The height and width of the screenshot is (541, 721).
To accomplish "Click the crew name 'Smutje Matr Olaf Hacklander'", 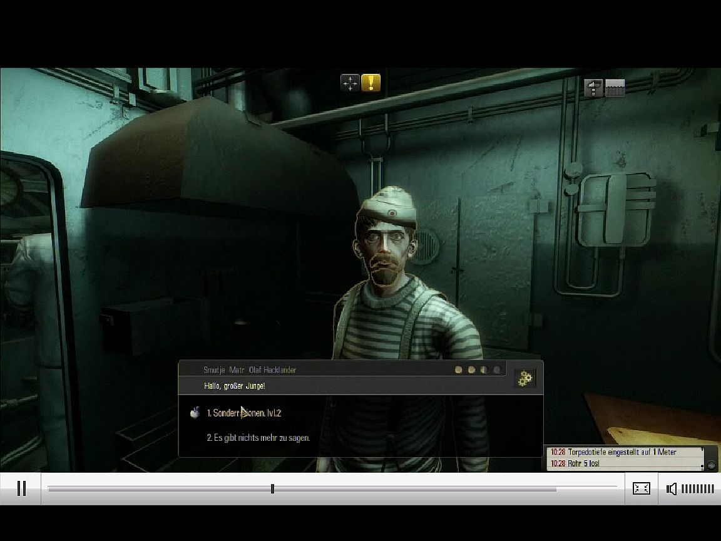I will [250, 370].
